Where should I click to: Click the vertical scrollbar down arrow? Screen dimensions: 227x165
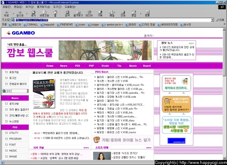[x=224, y=158]
